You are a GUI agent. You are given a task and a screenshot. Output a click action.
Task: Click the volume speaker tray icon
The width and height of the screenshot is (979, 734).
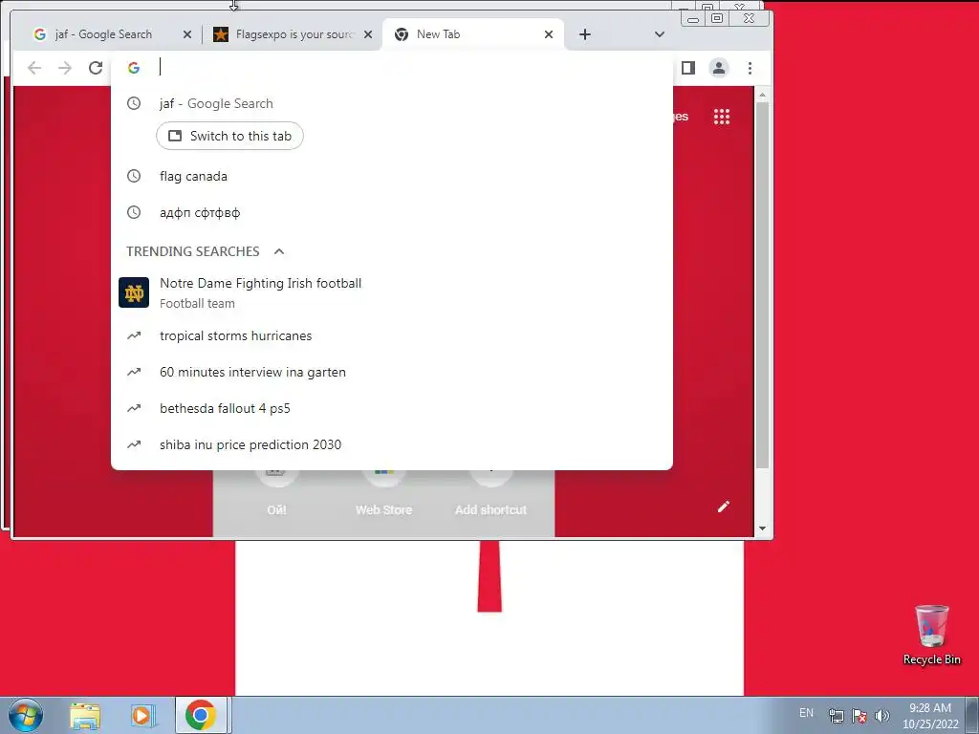pyautogui.click(x=881, y=716)
